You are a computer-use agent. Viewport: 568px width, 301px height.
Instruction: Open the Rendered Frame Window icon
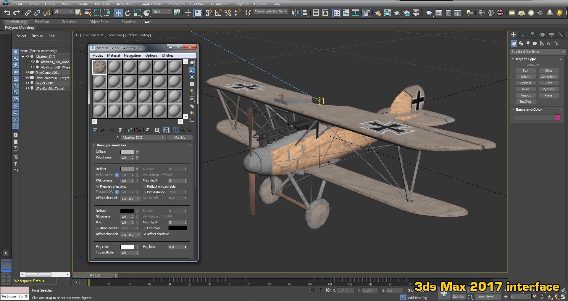coord(387,13)
